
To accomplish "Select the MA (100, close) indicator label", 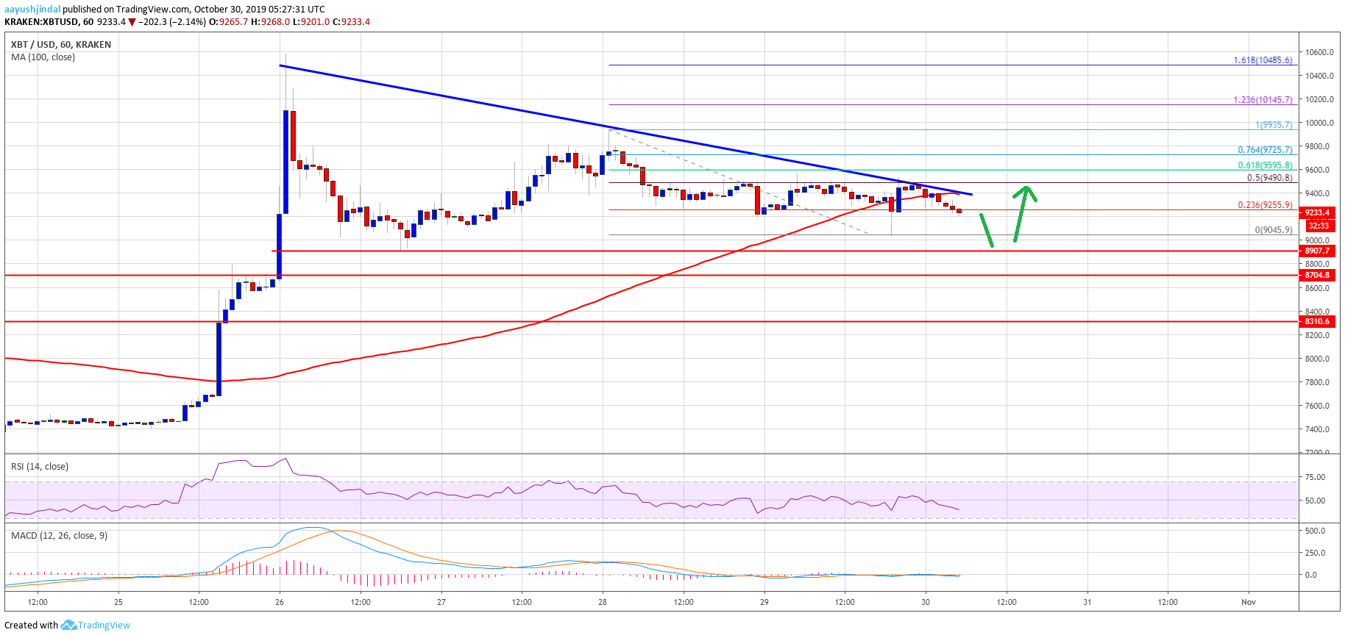I will pos(43,57).
